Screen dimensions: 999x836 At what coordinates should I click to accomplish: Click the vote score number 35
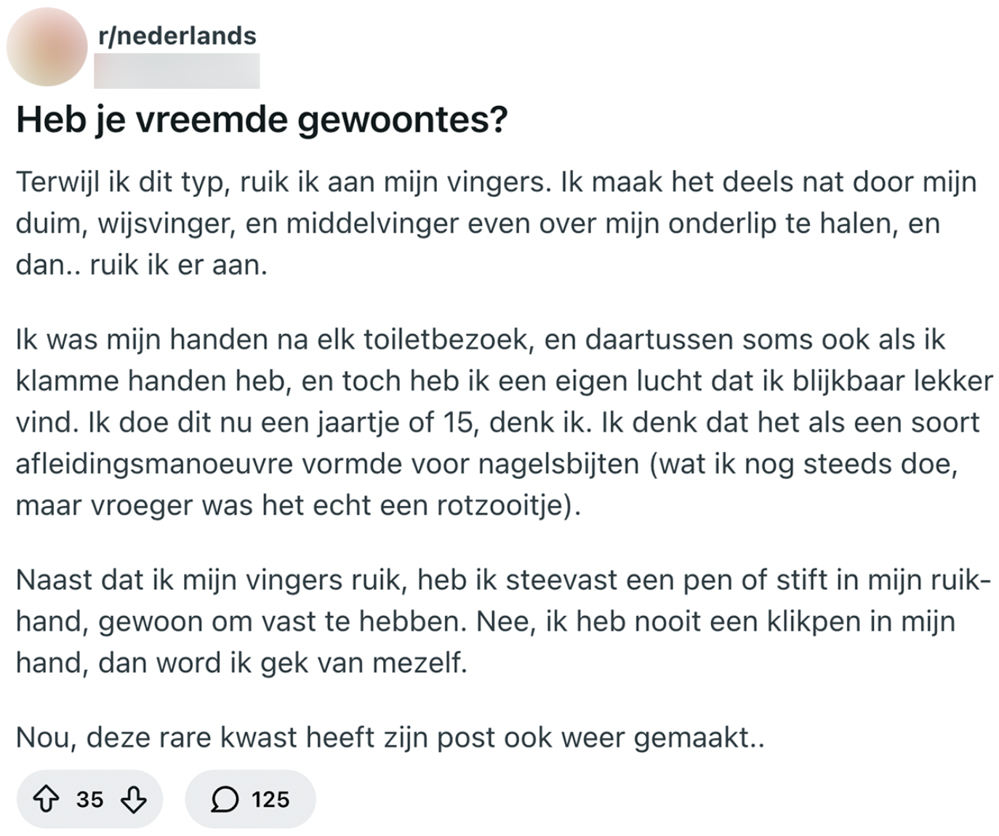click(x=90, y=800)
